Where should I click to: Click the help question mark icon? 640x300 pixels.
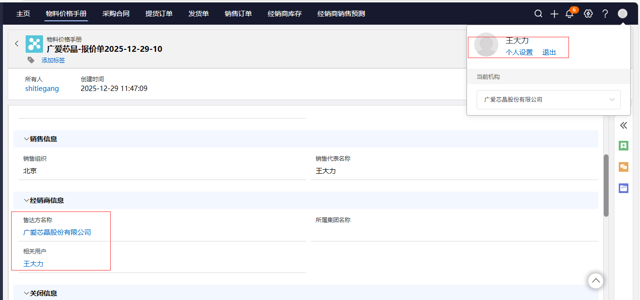(x=605, y=14)
